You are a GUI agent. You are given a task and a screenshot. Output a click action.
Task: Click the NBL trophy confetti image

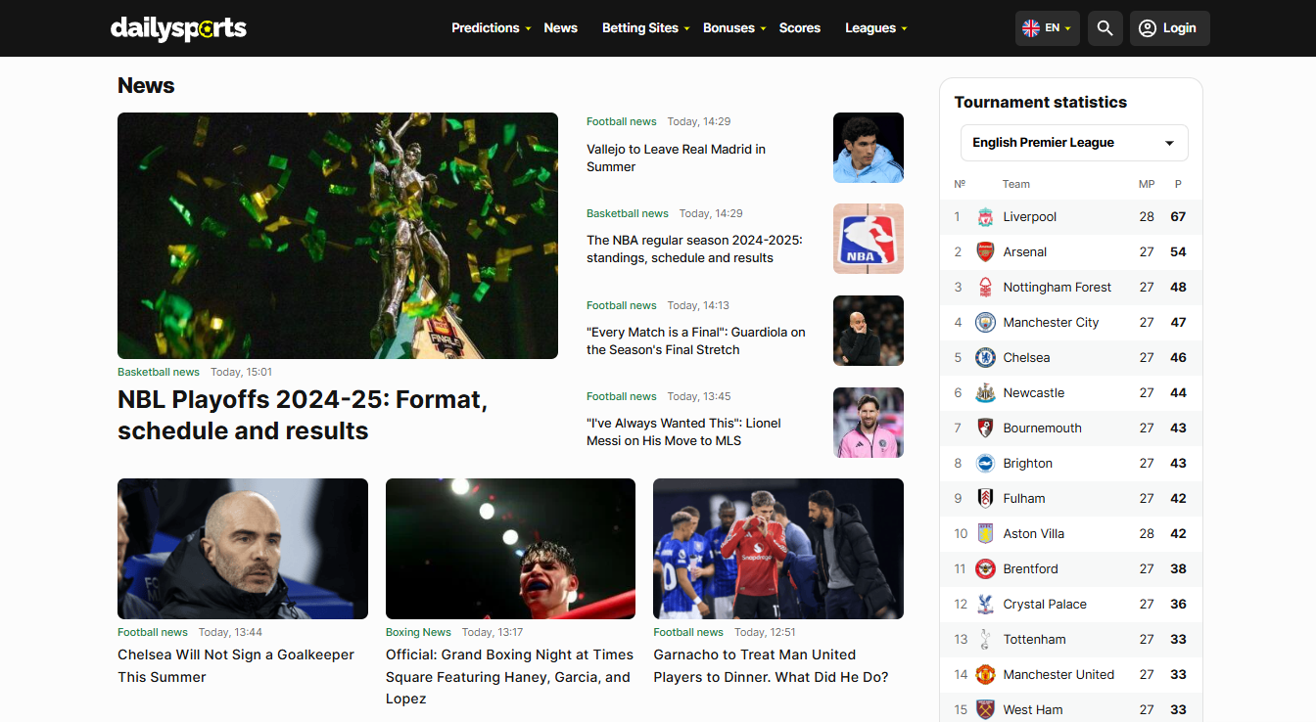pos(338,236)
